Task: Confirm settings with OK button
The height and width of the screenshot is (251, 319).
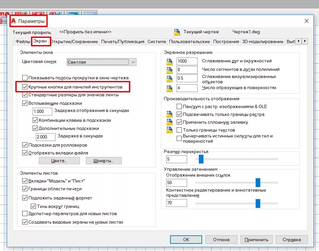Action: click(186, 240)
